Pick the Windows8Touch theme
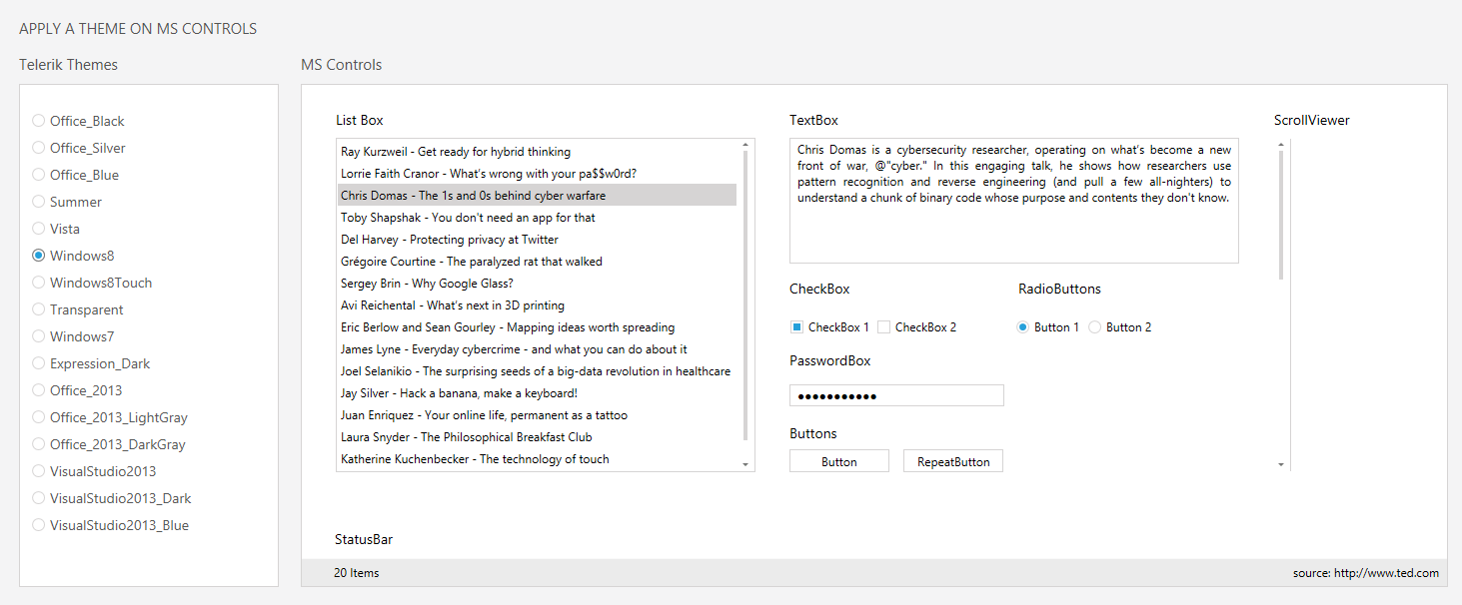Image resolution: width=1462 pixels, height=605 pixels. click(x=39, y=283)
